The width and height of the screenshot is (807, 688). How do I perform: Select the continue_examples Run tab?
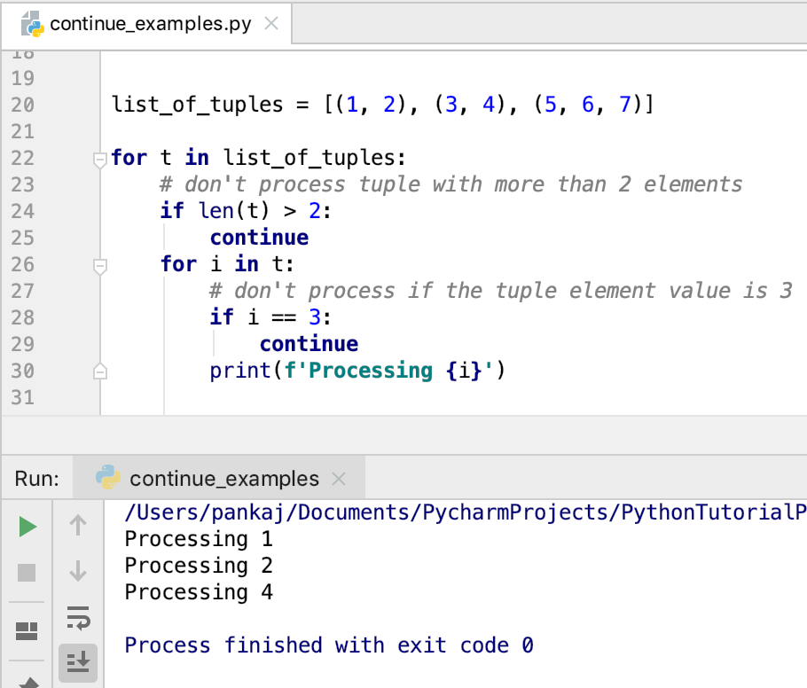[x=223, y=479]
